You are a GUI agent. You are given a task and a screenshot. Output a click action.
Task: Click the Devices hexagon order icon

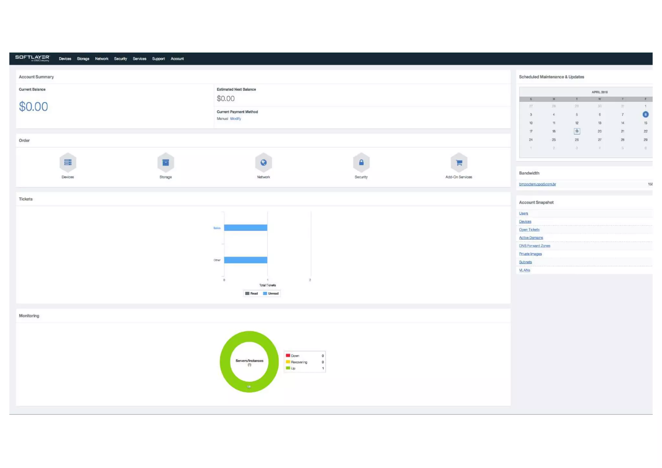68,162
